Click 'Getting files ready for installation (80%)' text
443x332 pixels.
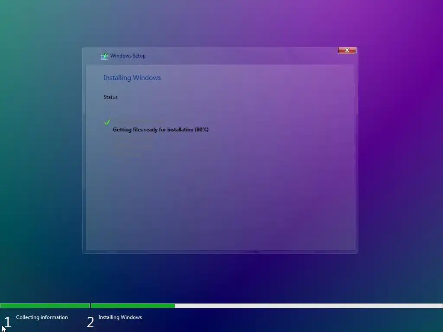point(161,130)
